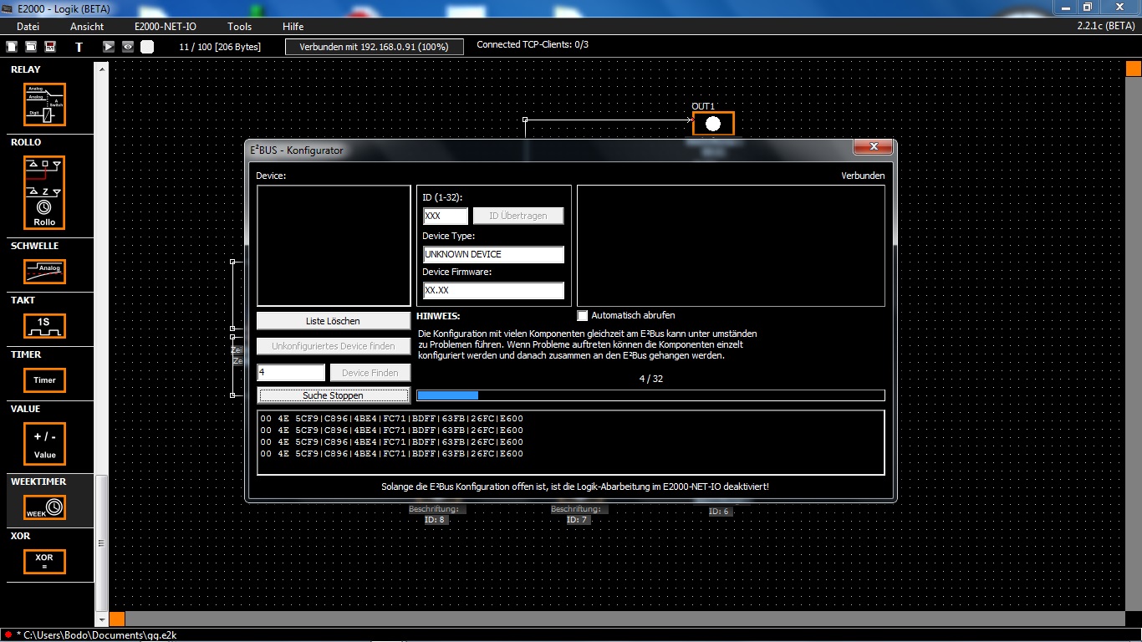Select the WEEKTIMER block icon
Image resolution: width=1142 pixels, height=642 pixels.
pyautogui.click(x=45, y=507)
